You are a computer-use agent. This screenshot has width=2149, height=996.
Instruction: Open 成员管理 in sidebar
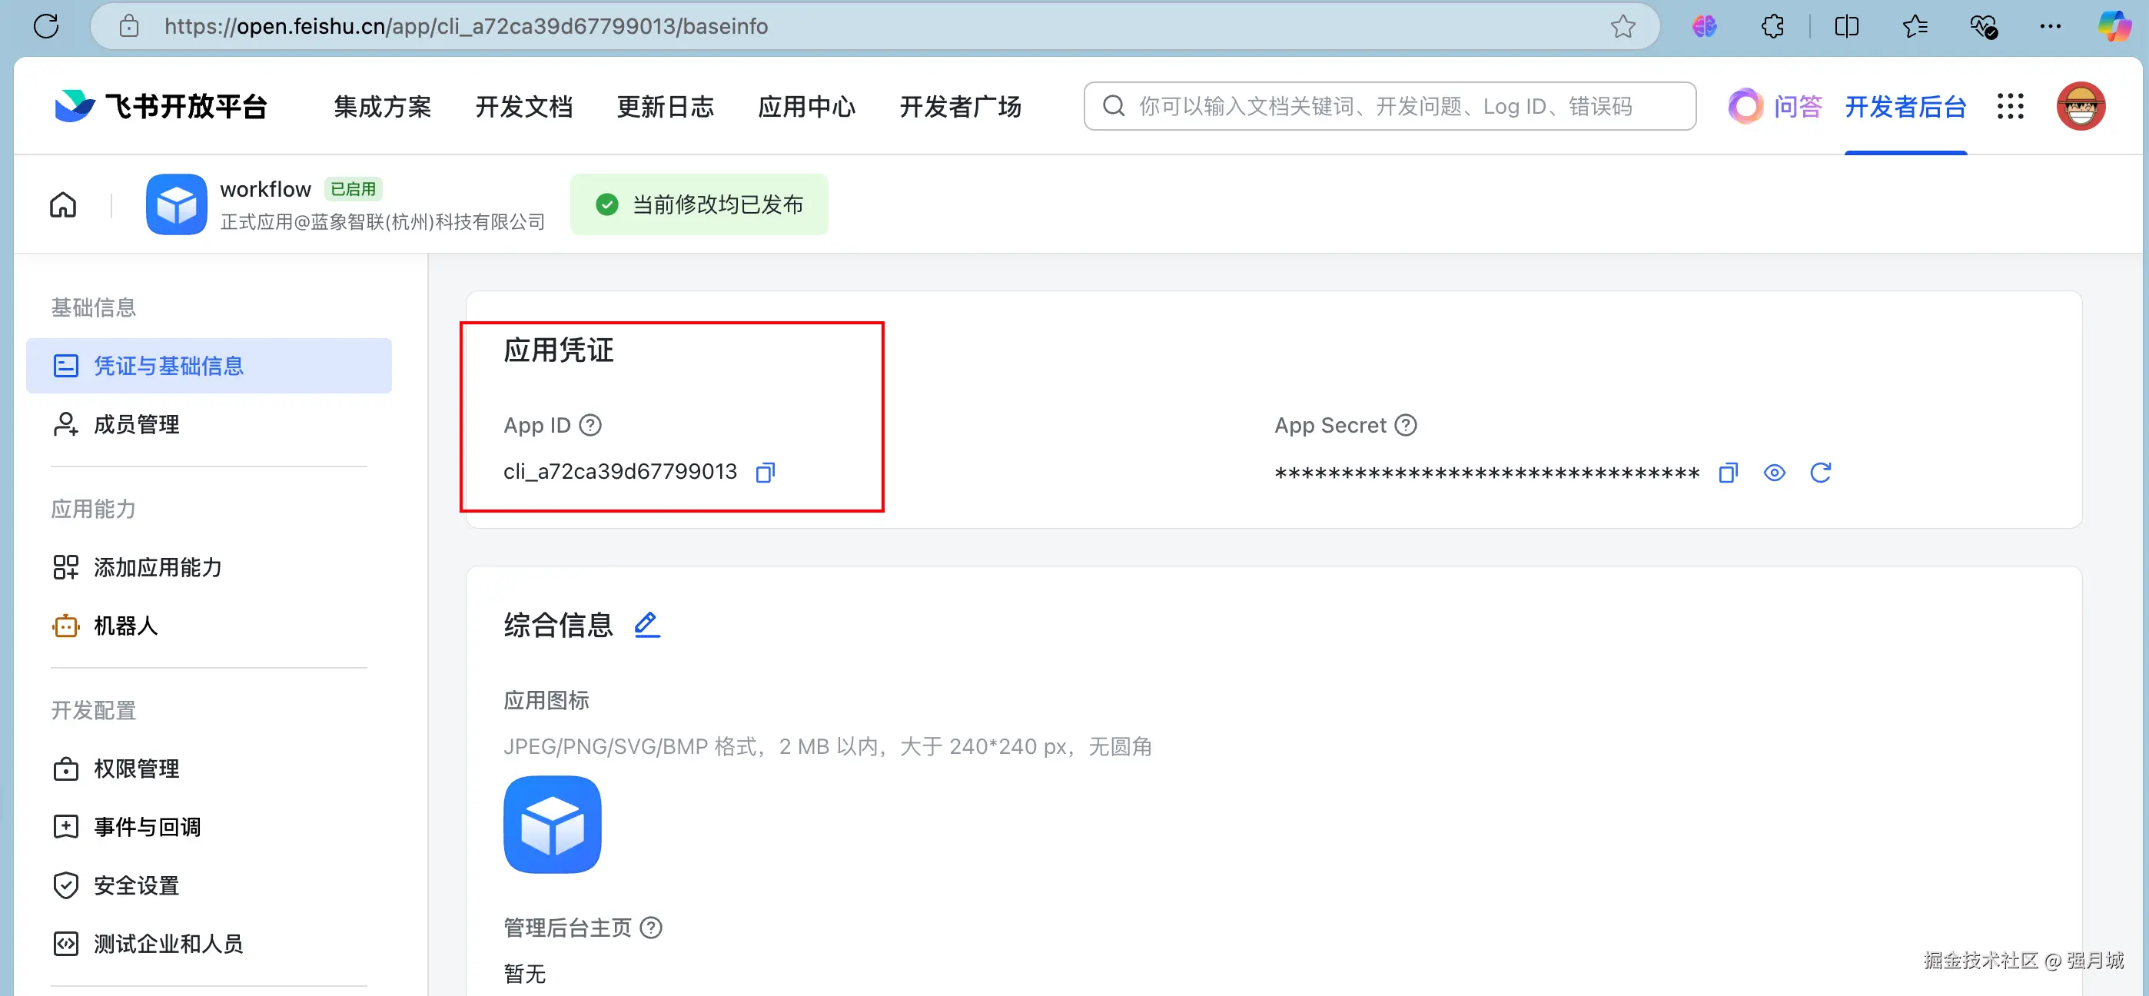point(136,424)
